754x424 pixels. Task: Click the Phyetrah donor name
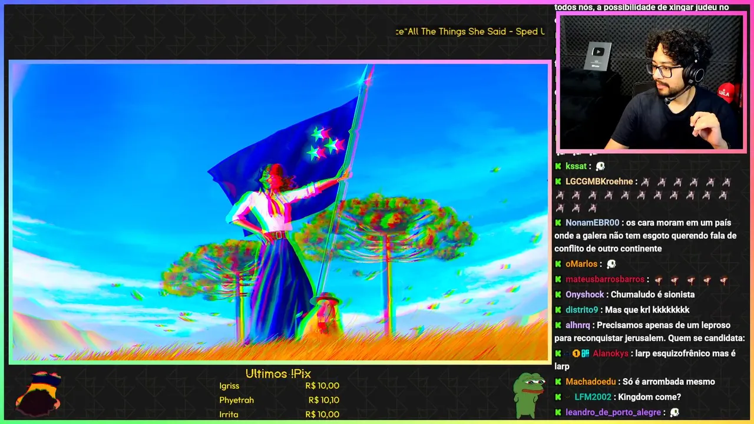236,400
